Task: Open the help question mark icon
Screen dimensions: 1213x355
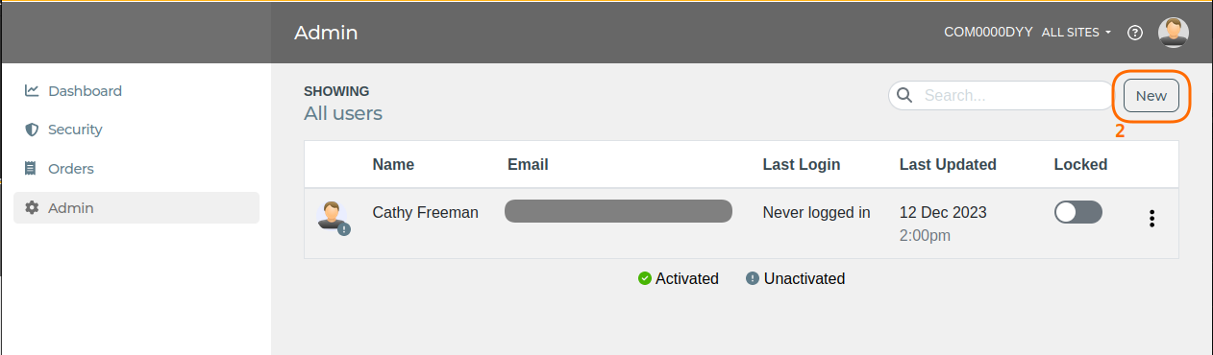Action: (1135, 33)
